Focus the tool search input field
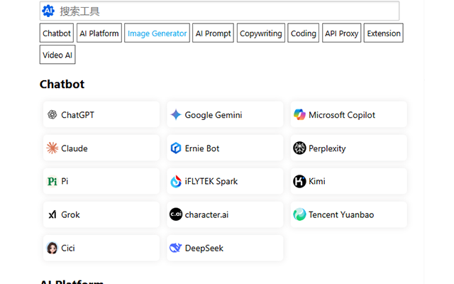This screenshot has height=284, width=454. tap(227, 11)
